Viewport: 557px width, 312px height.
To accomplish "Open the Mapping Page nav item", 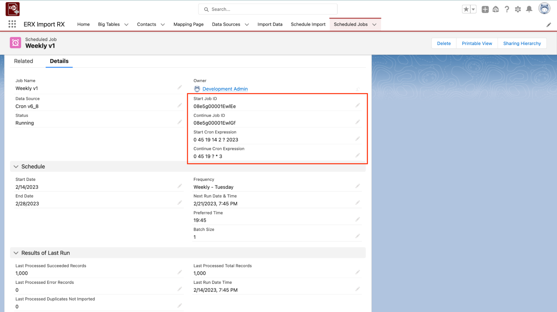I will click(x=188, y=24).
